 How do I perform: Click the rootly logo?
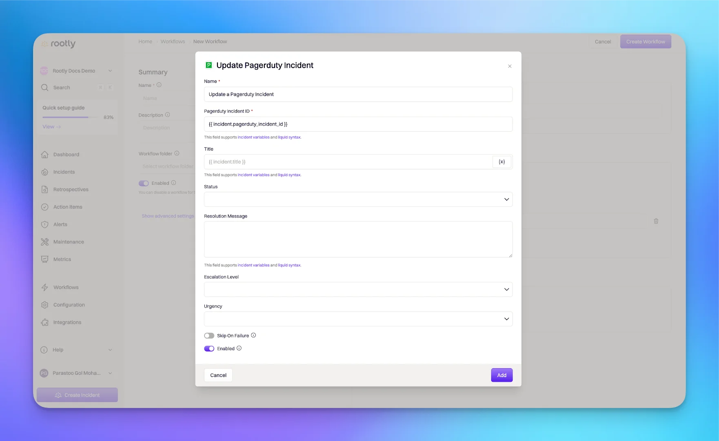[58, 44]
